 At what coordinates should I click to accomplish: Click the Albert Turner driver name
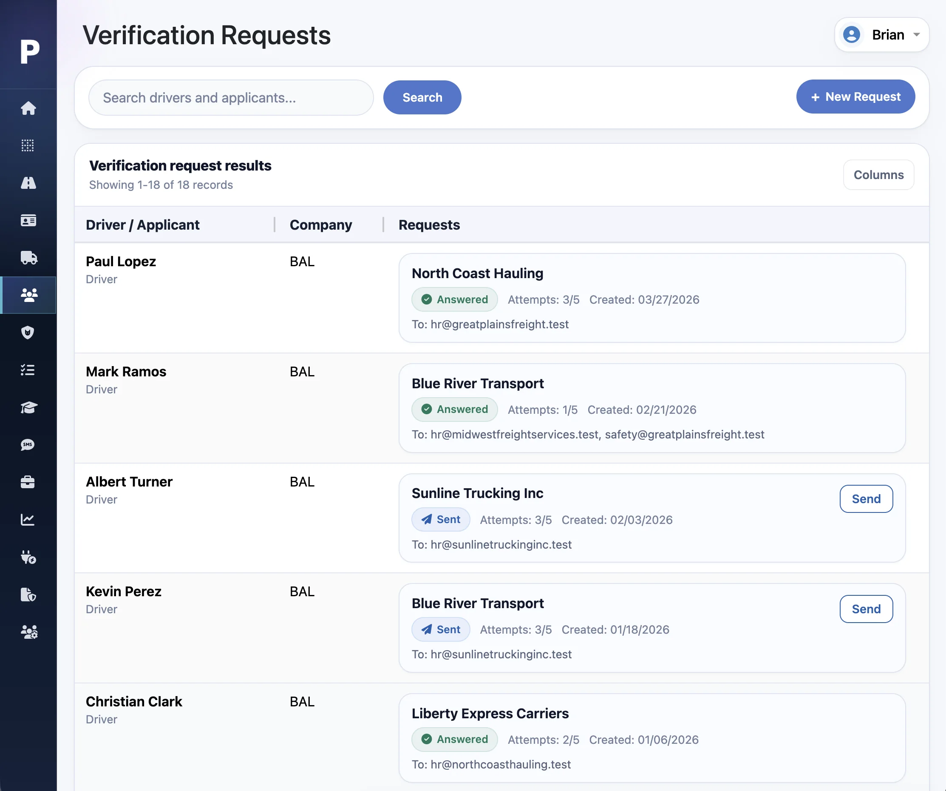tap(129, 482)
